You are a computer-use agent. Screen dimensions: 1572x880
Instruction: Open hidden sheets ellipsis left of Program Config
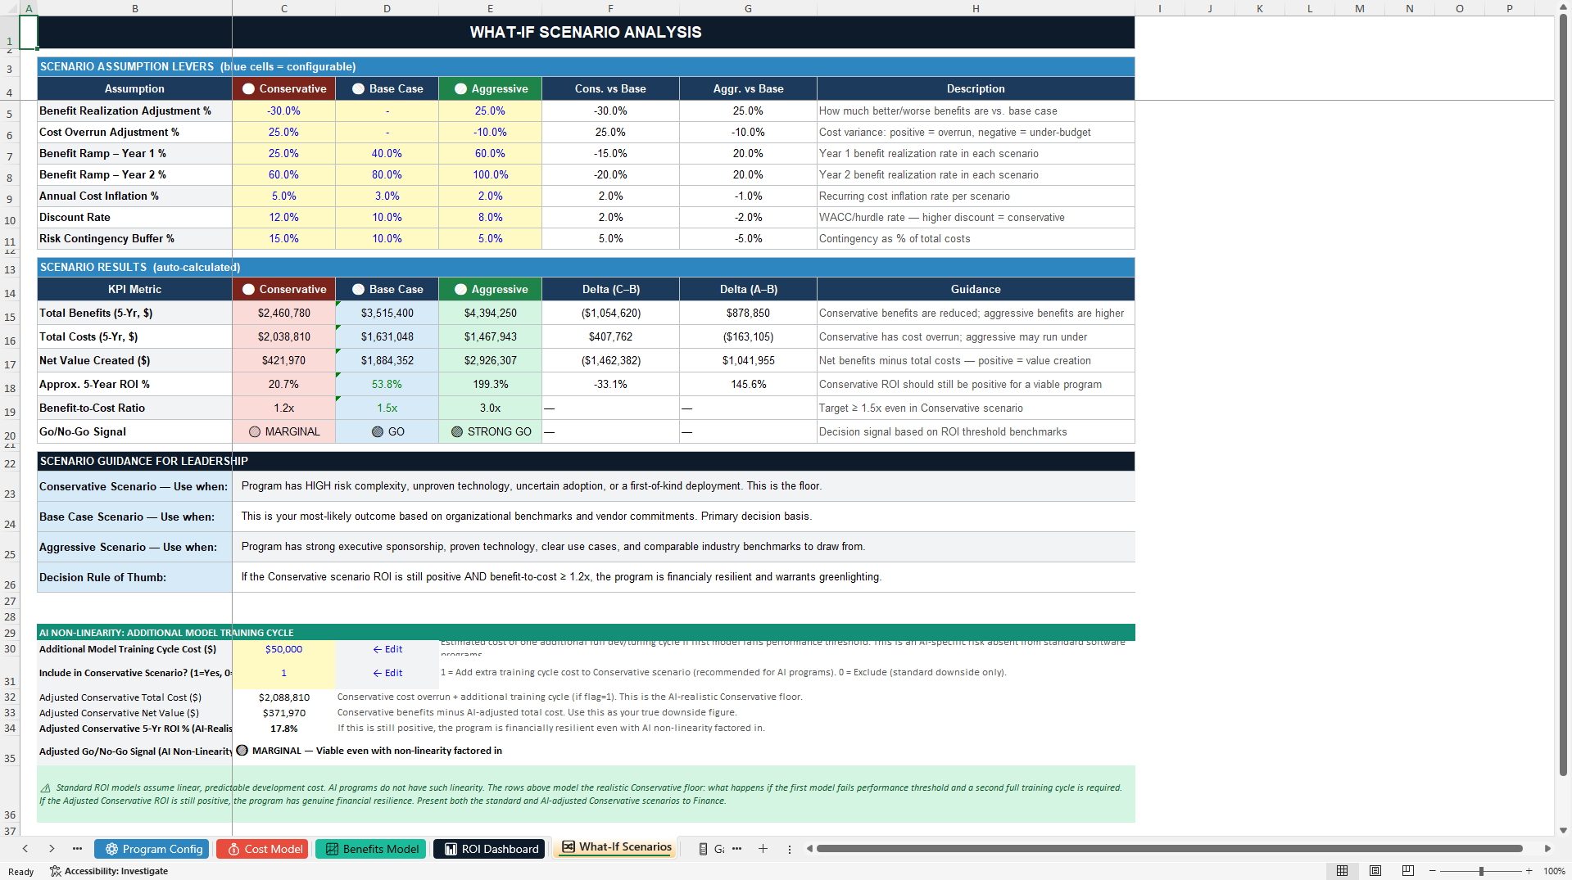pos(77,849)
